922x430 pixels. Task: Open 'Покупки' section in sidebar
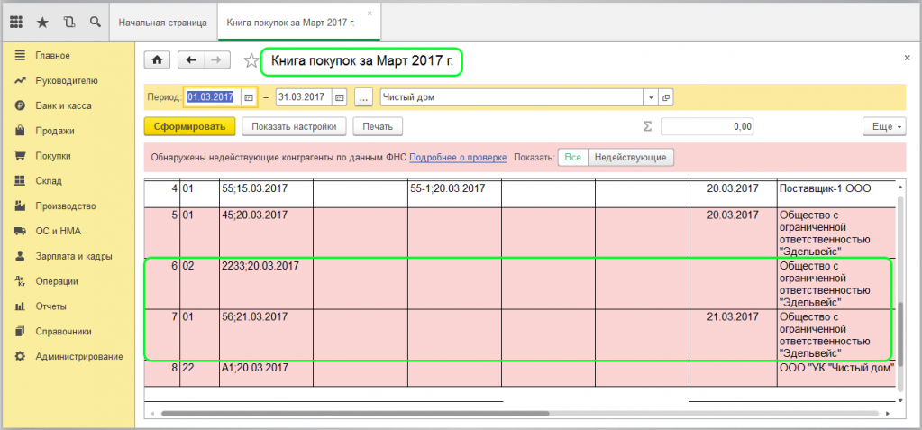click(53, 156)
